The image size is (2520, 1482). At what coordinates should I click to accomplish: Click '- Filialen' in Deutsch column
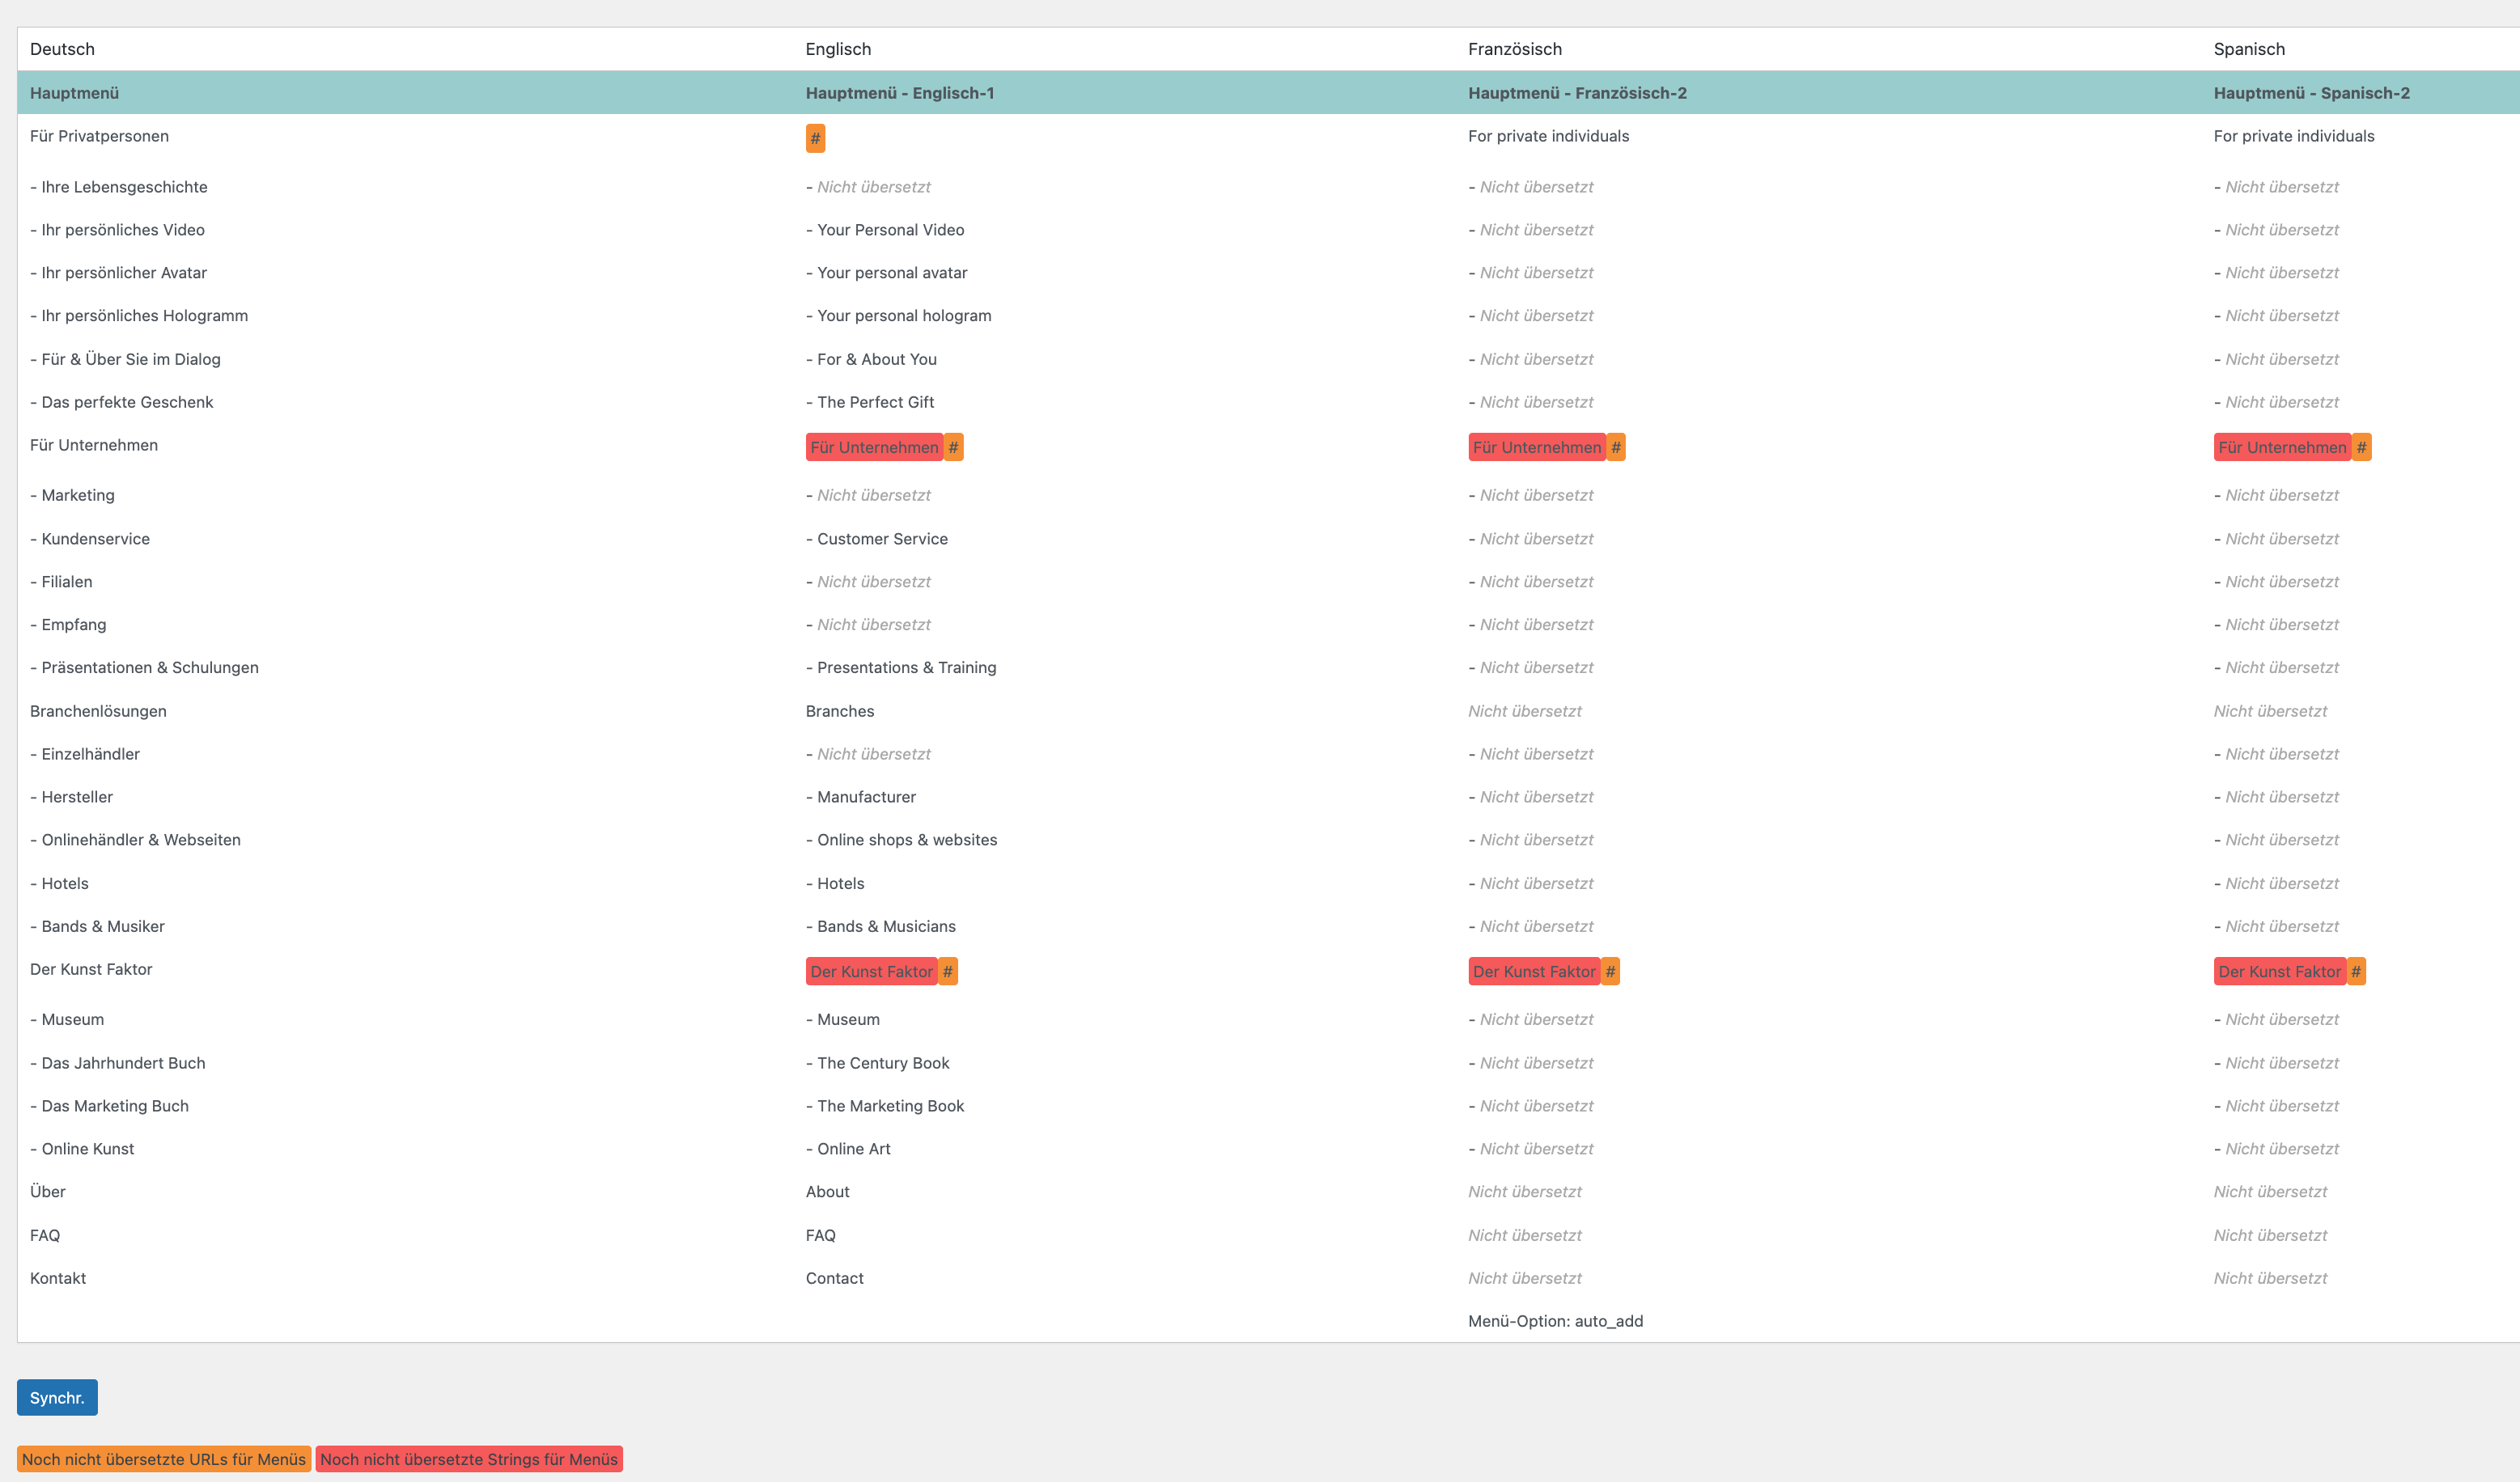pyautogui.click(x=61, y=582)
